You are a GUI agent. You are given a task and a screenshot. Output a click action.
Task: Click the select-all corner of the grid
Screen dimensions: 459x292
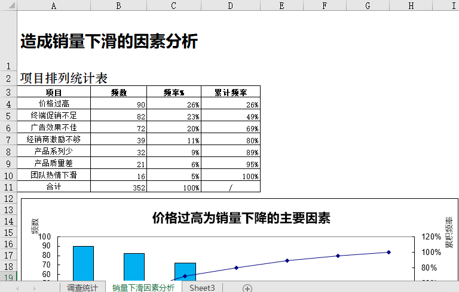tap(8, 5)
